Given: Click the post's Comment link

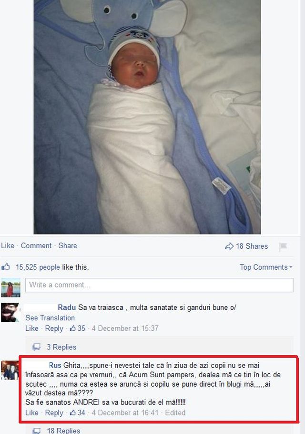Looking at the screenshot, I should point(36,245).
